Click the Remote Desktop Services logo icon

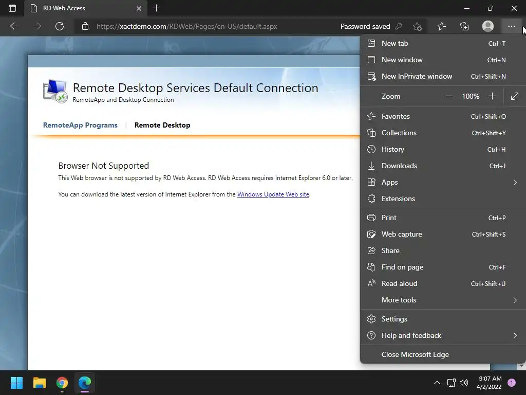pyautogui.click(x=55, y=92)
